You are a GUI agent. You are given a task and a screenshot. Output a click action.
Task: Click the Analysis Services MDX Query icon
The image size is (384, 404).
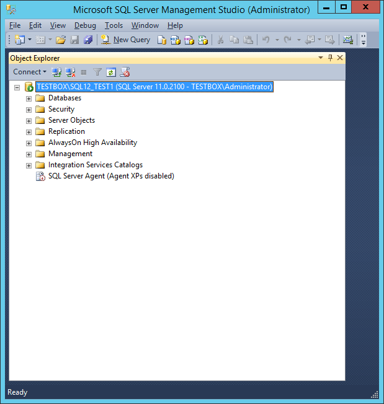[176, 40]
